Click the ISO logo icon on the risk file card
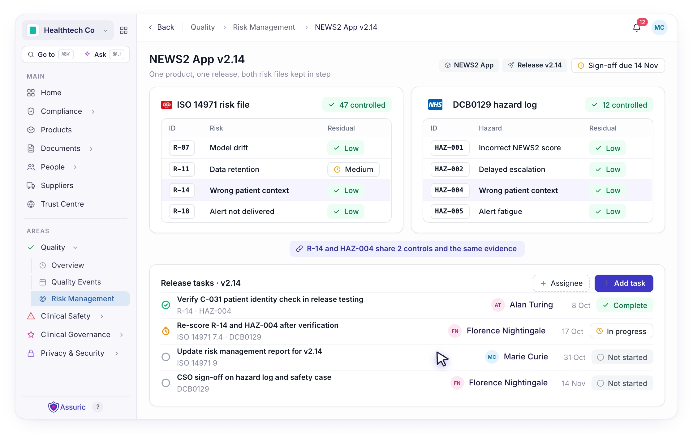 [166, 105]
